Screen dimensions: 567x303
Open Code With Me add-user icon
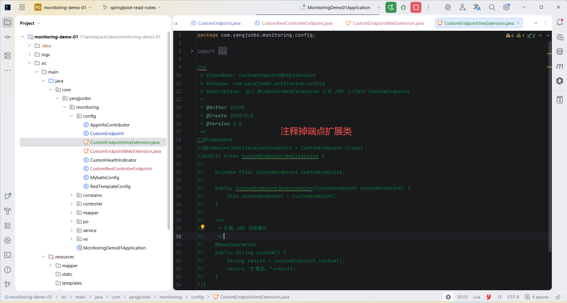(x=463, y=7)
